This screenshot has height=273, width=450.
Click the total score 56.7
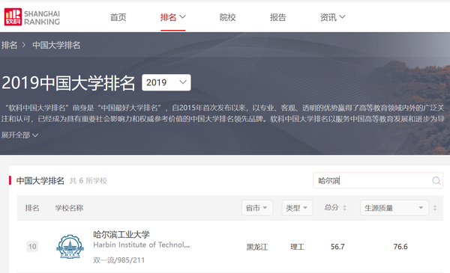337,247
